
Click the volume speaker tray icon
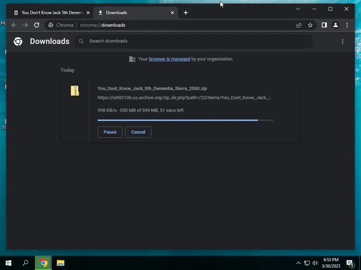315,263
